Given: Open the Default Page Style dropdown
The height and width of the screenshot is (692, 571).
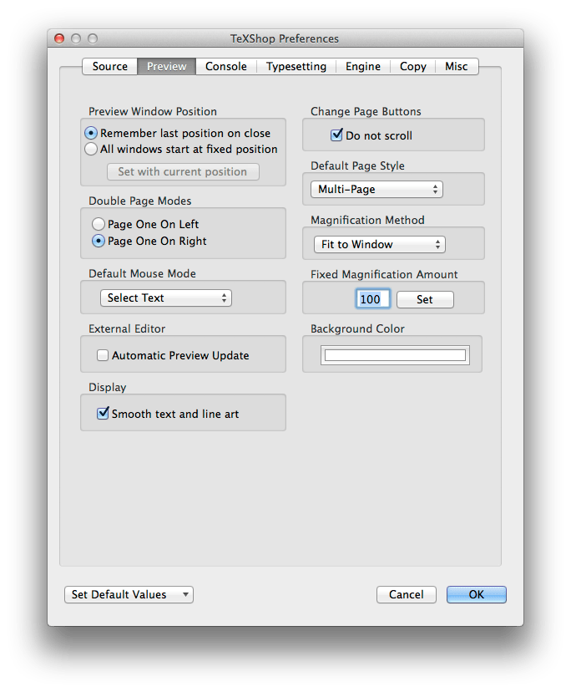Looking at the screenshot, I should pos(376,190).
